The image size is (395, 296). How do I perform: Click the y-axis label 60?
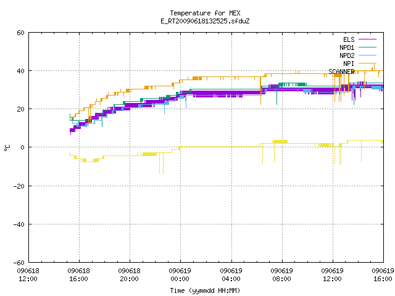tap(20, 33)
